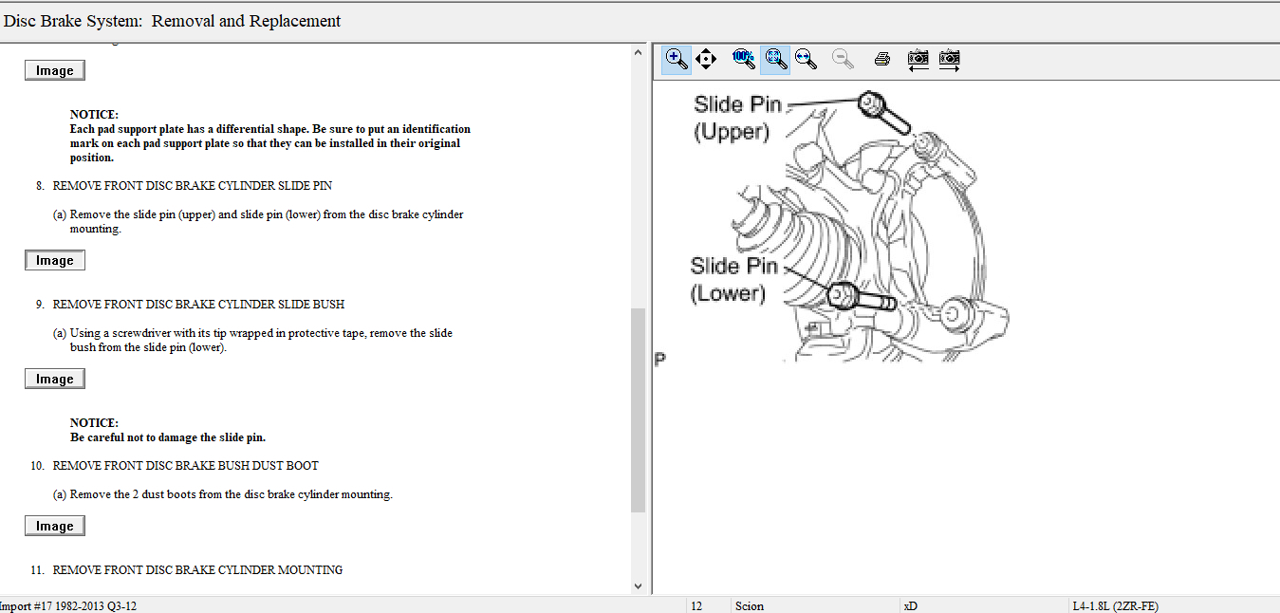Print the diagram using printer icon
The image size is (1280, 613).
[x=881, y=59]
